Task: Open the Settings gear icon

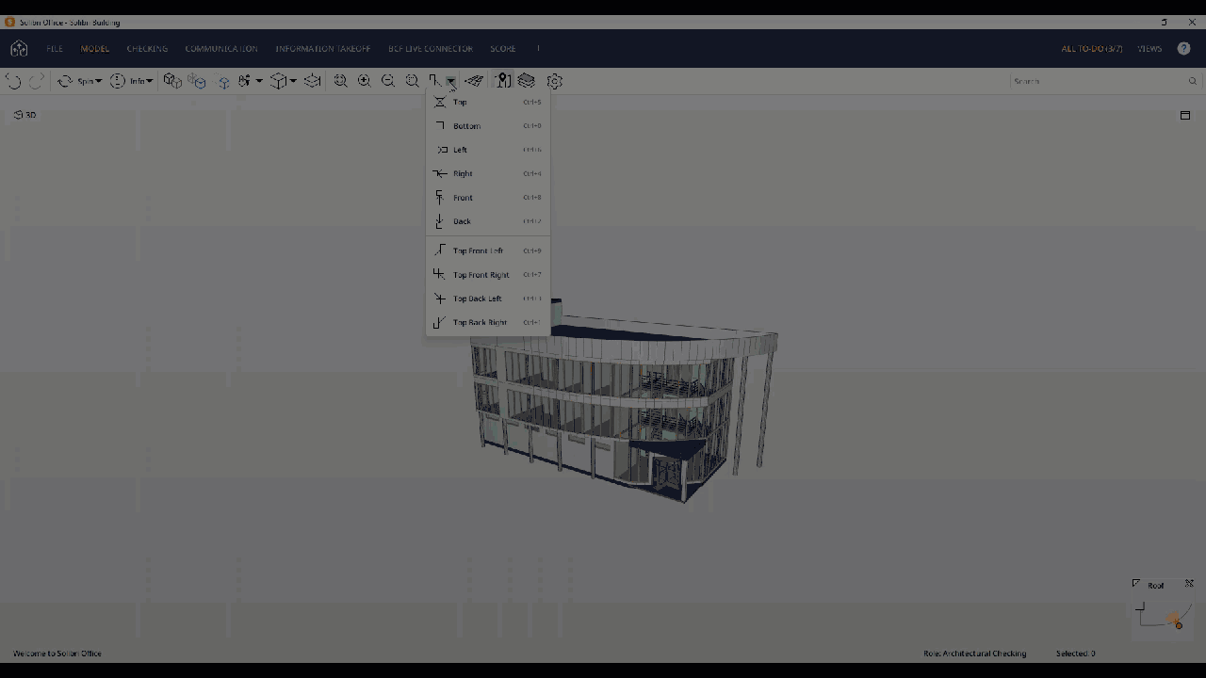Action: coord(555,81)
